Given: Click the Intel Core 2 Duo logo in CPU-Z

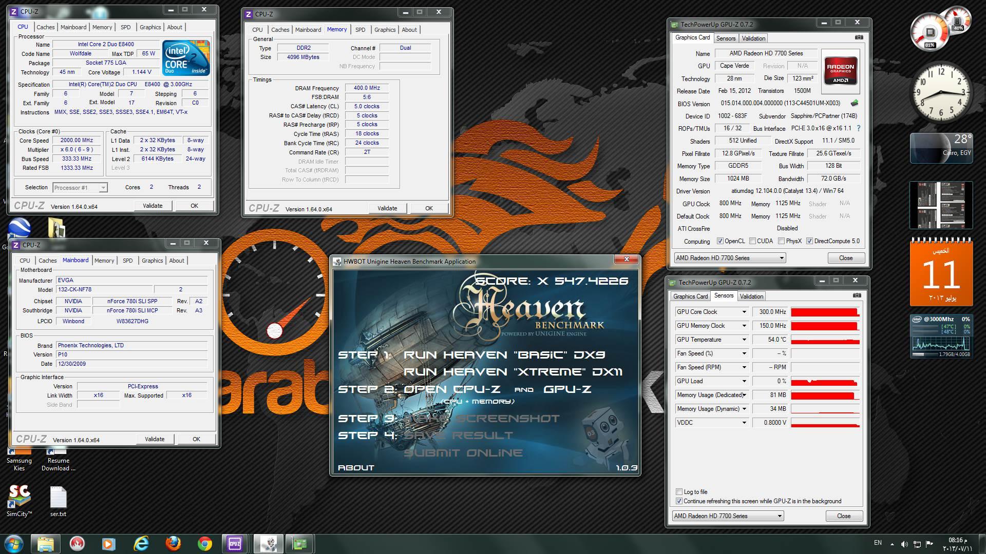Looking at the screenshot, I should pos(186,58).
